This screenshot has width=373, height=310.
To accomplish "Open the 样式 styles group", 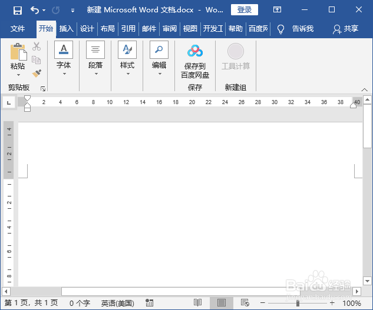I will (127, 49).
